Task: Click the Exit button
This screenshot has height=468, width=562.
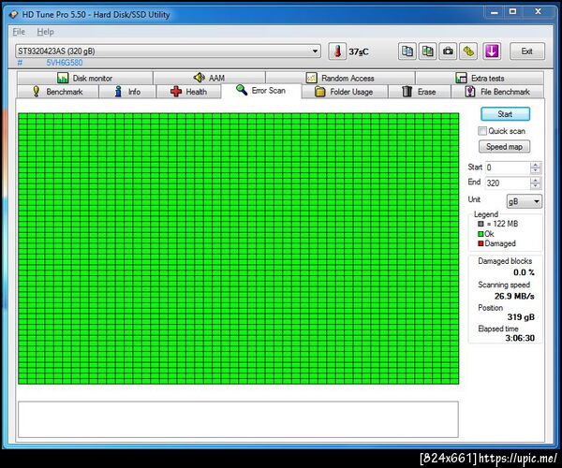Action: [526, 51]
